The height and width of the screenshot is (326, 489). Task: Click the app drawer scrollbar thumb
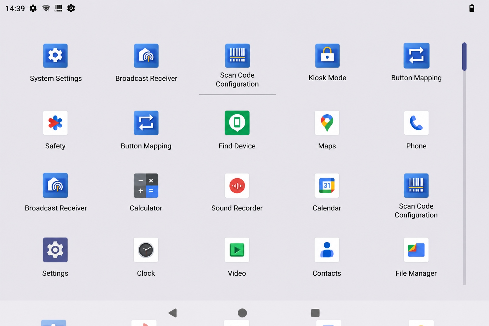[464, 56]
